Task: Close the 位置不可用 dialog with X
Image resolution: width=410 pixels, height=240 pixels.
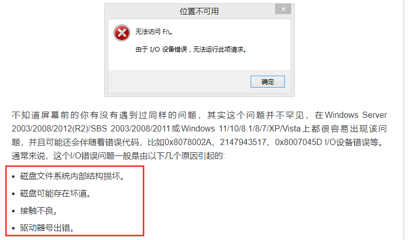Action: (283, 9)
